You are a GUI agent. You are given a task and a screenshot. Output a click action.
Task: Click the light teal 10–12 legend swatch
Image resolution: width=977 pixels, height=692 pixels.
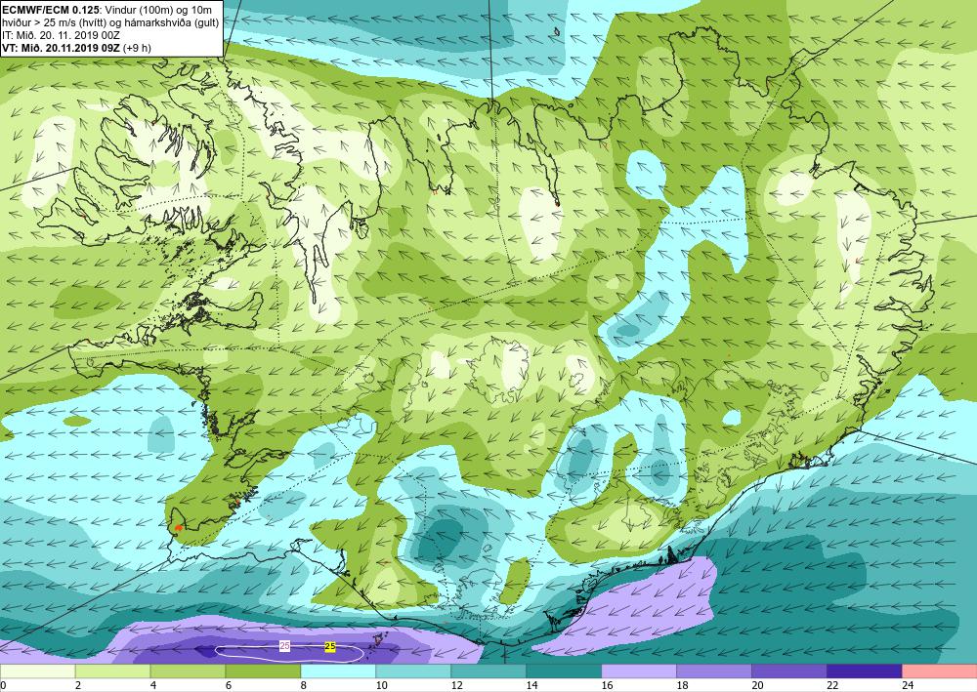click(x=413, y=672)
